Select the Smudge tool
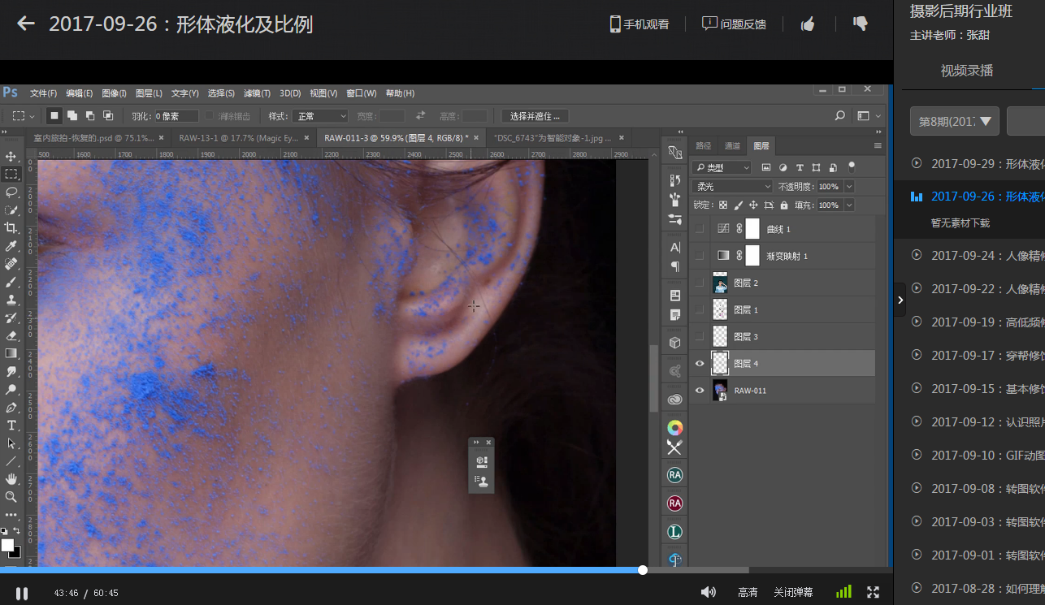Image resolution: width=1045 pixels, height=605 pixels. pyautogui.click(x=11, y=371)
